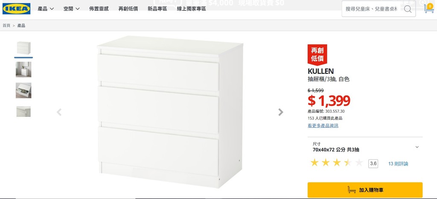Image resolution: width=437 pixels, height=199 pixels.
Task: Open the 看更多產品資訊 link
Action: click(323, 126)
